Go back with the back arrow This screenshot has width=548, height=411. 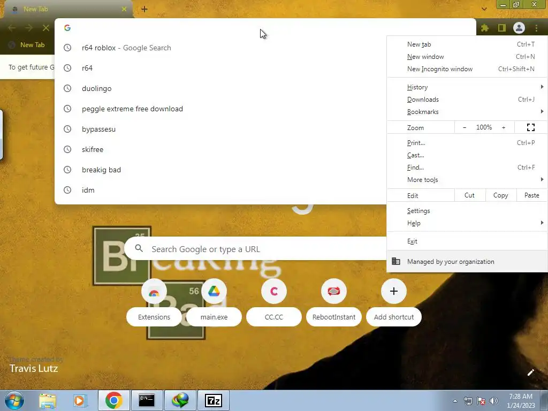point(12,28)
